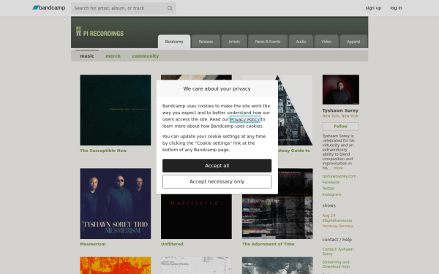This screenshot has width=439, height=274.
Task: Open the log in link
Action: pos(396,8)
